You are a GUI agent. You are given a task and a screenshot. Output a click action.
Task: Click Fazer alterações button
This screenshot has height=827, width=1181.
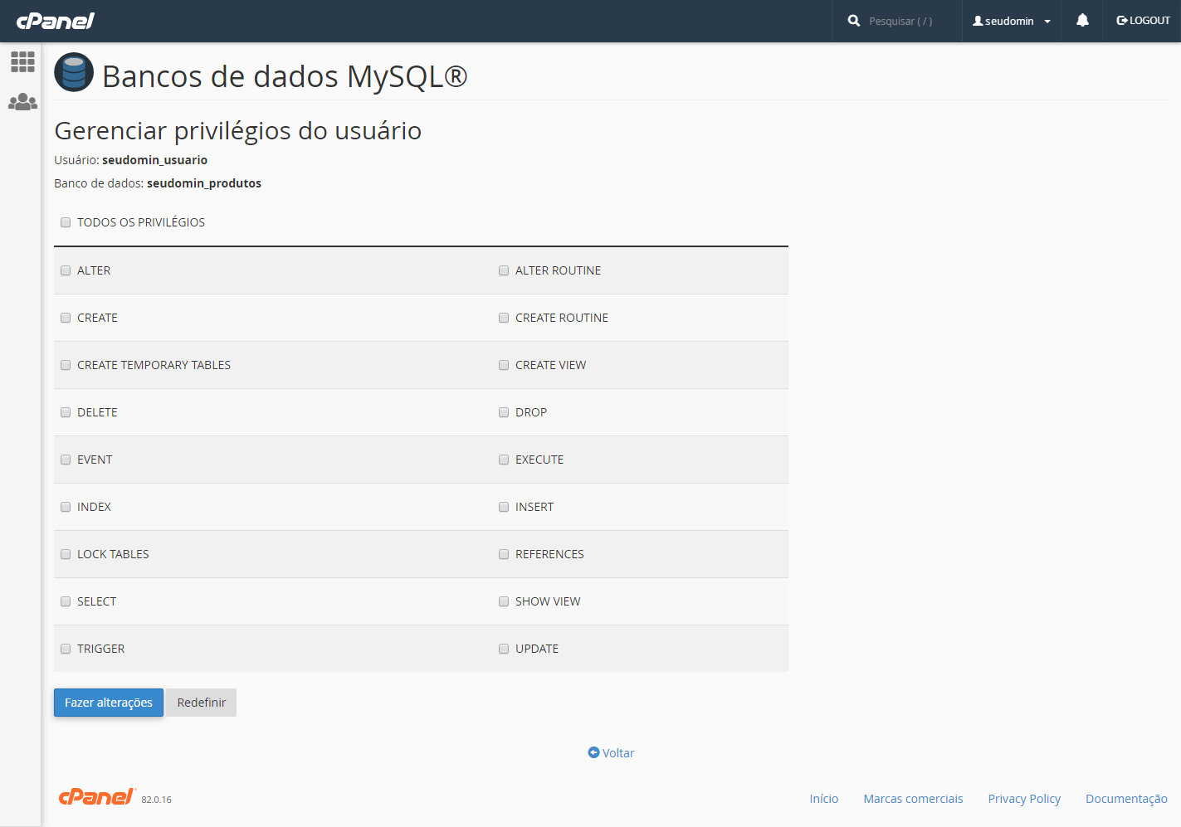pyautogui.click(x=109, y=703)
